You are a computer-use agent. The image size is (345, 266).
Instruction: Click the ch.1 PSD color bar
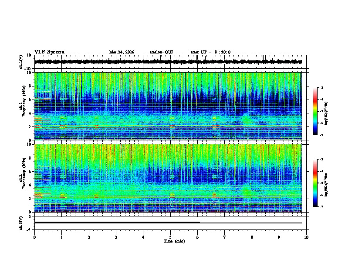click(x=315, y=111)
